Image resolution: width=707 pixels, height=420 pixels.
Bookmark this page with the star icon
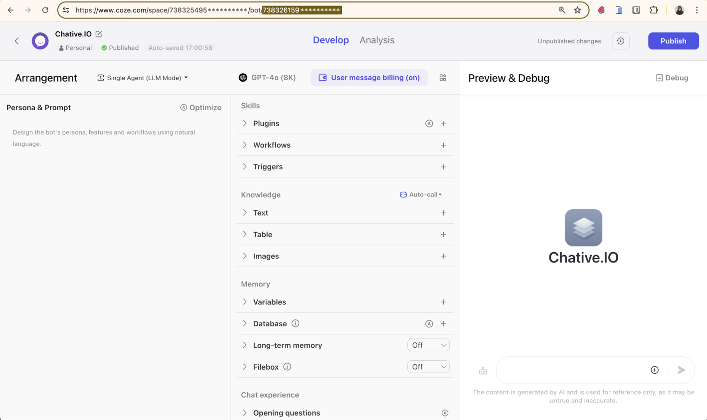click(577, 10)
